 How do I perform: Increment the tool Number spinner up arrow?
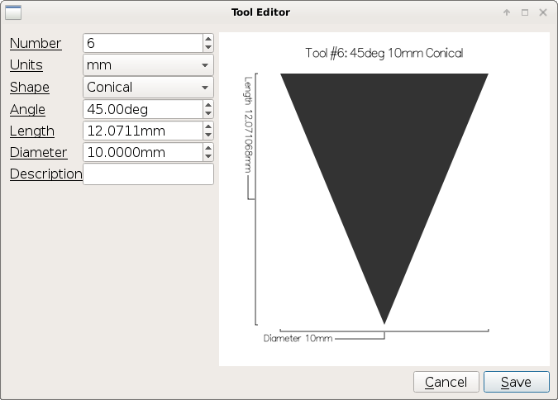[208, 39]
